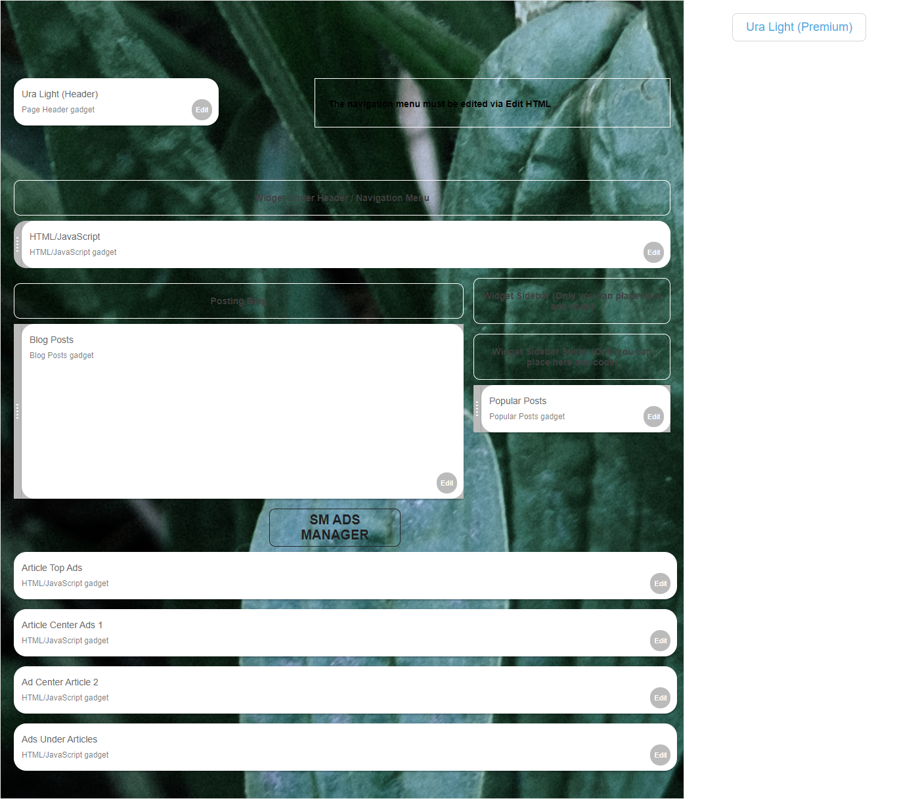Click the Widget Sidebar section label

[572, 301]
